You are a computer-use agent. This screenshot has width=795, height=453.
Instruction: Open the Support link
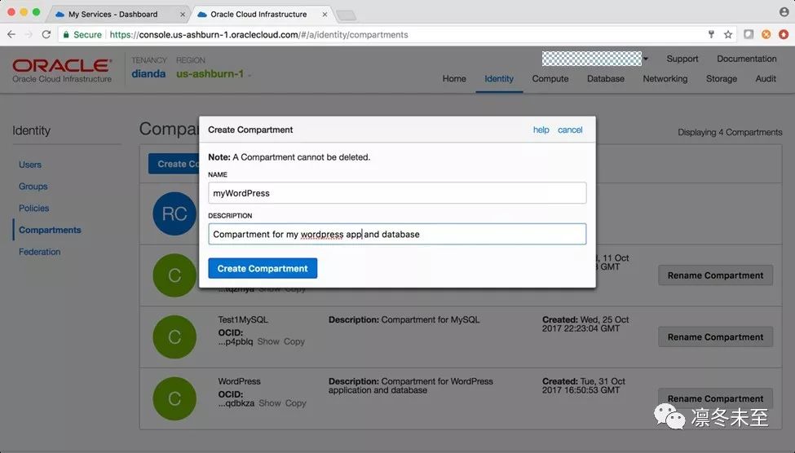pyautogui.click(x=682, y=59)
